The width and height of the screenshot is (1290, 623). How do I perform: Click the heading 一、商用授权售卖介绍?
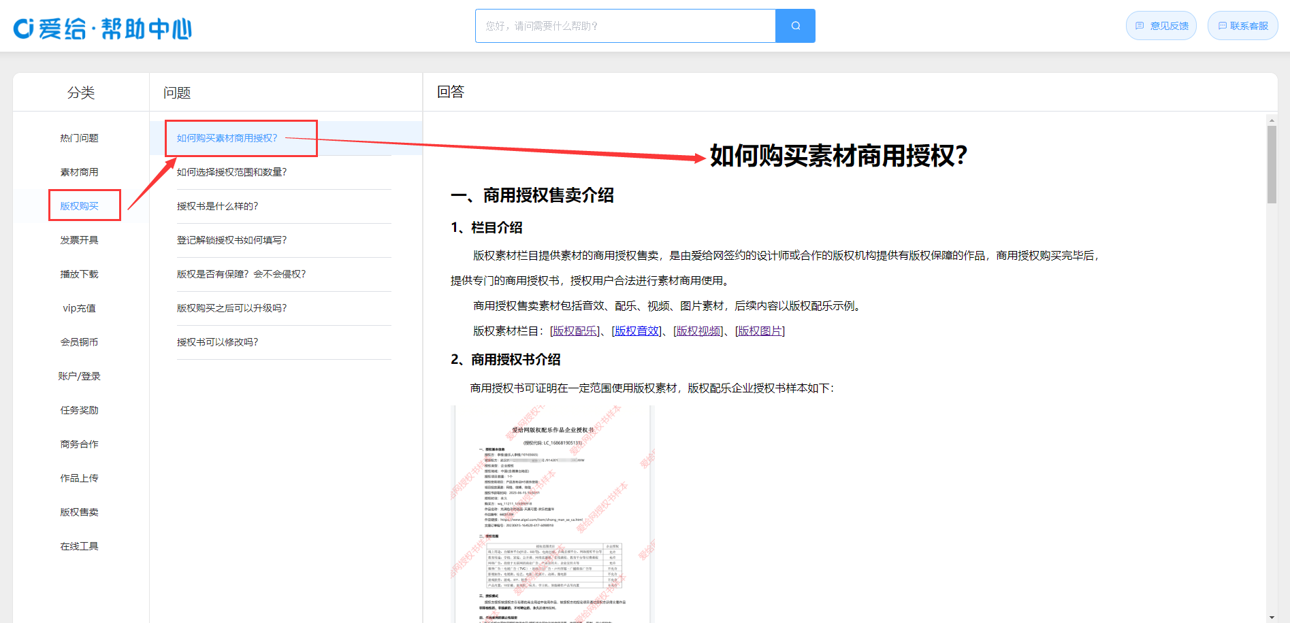[532, 196]
